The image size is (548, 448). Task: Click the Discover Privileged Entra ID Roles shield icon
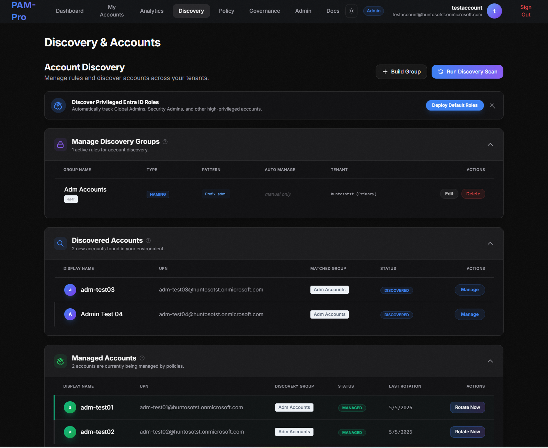pos(58,105)
